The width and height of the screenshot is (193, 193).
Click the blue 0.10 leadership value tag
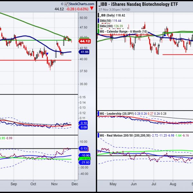coord(83,123)
